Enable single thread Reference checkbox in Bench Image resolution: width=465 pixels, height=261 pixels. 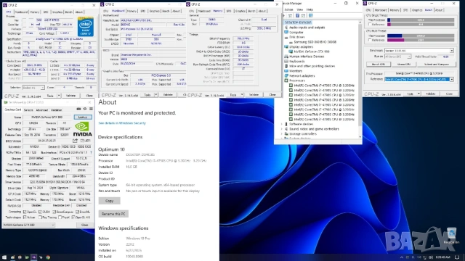click(x=370, y=24)
